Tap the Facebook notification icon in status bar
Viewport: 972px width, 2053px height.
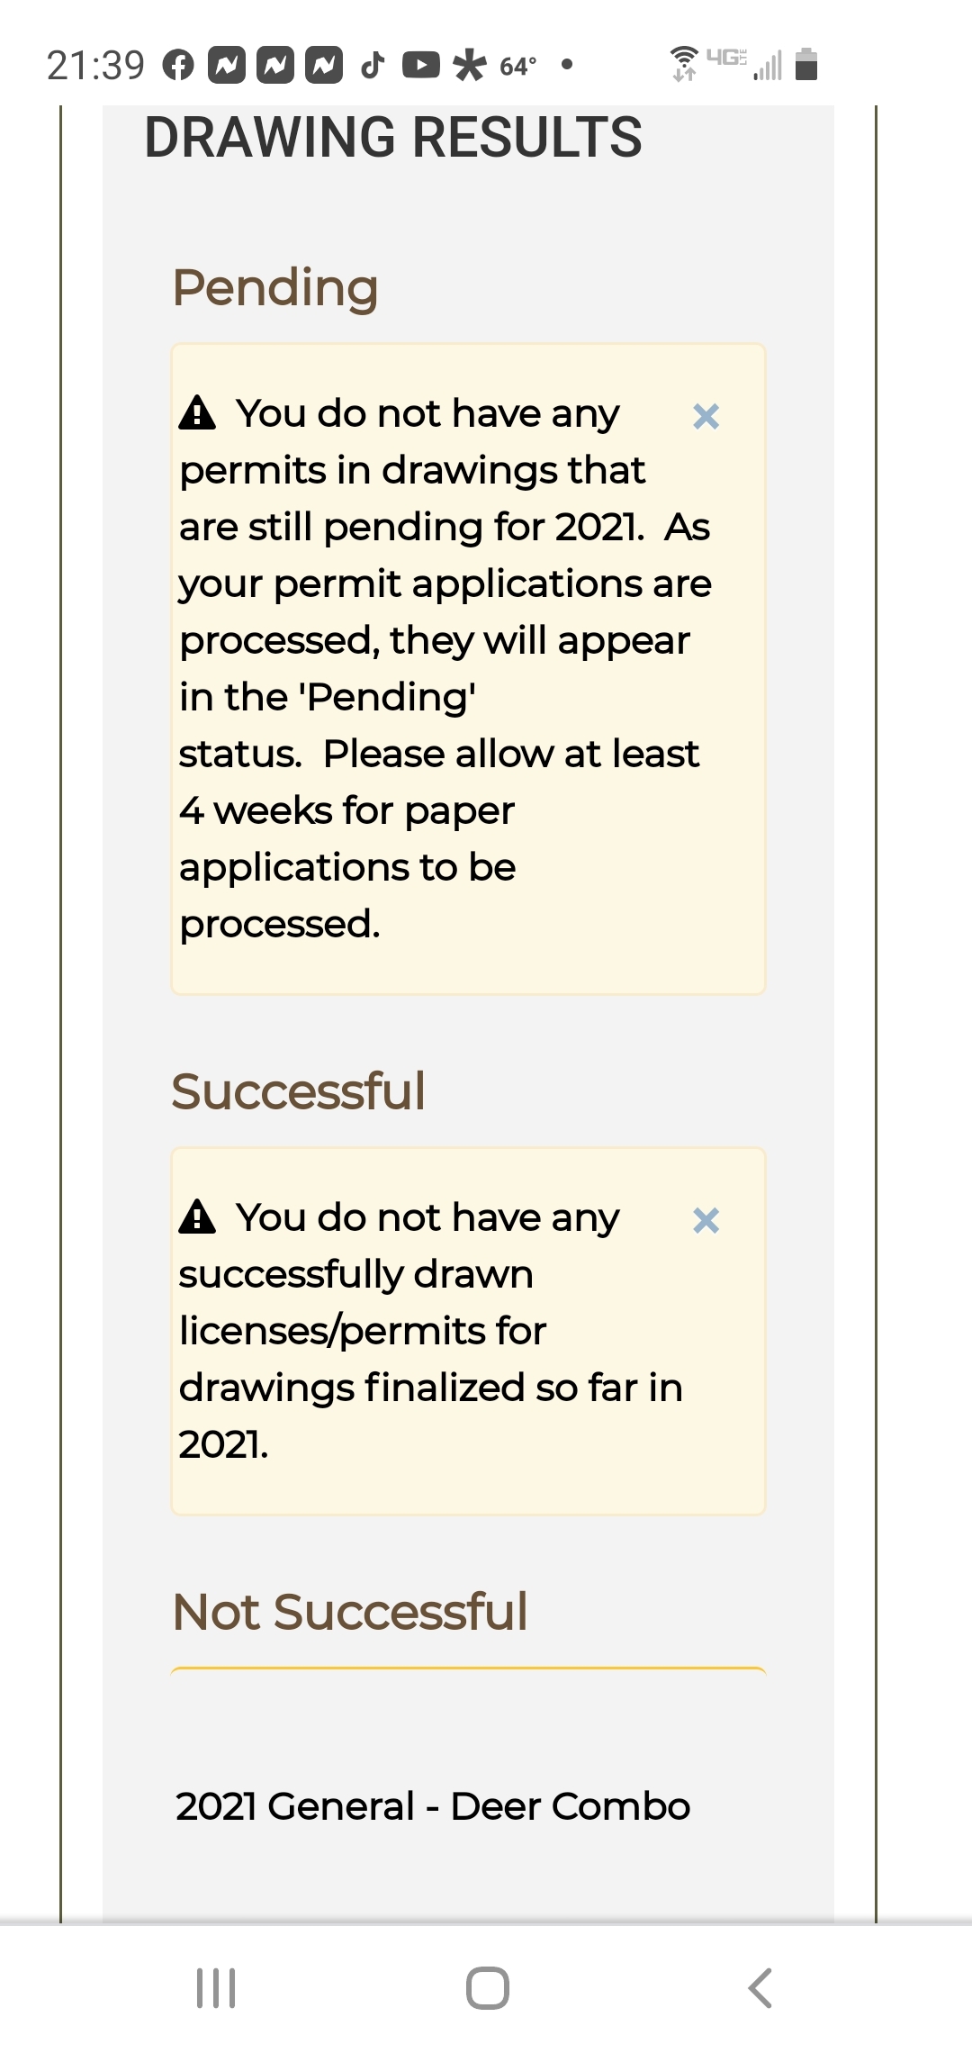pyautogui.click(x=178, y=65)
